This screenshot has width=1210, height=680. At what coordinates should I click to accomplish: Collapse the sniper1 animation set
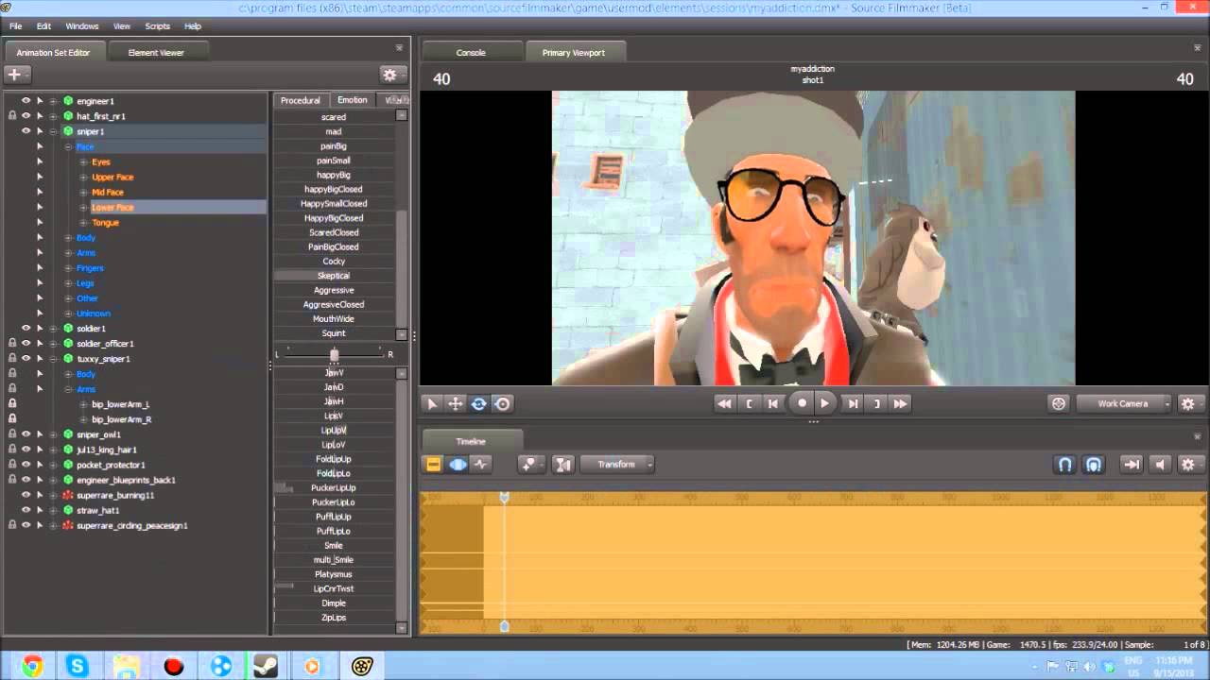[54, 131]
